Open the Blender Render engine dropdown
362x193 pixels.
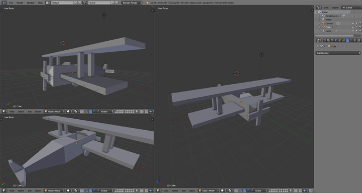[x=132, y=3]
